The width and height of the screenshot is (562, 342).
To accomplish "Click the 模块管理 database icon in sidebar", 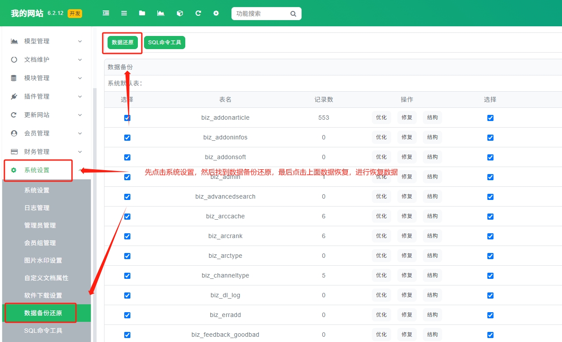I will (14, 78).
